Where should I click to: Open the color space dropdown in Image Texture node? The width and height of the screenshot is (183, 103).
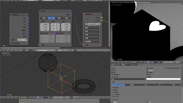92,28
